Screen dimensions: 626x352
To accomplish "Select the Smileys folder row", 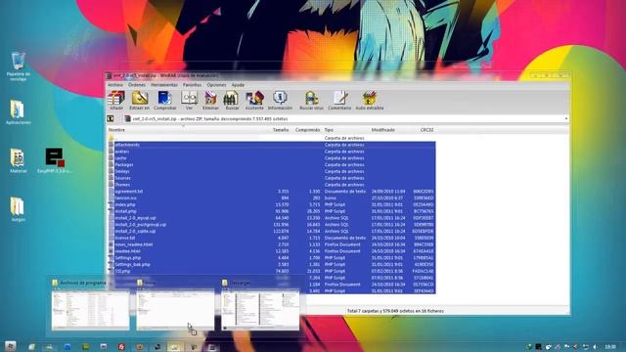I will click(x=272, y=172).
